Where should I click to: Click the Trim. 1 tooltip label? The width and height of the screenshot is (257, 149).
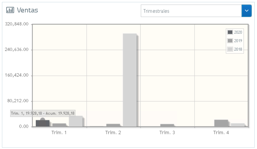coord(43,113)
